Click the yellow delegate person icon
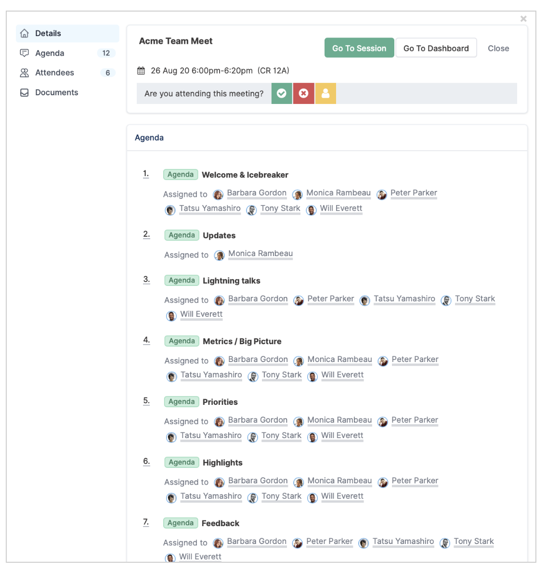The width and height of the screenshot is (546, 569). 325,93
